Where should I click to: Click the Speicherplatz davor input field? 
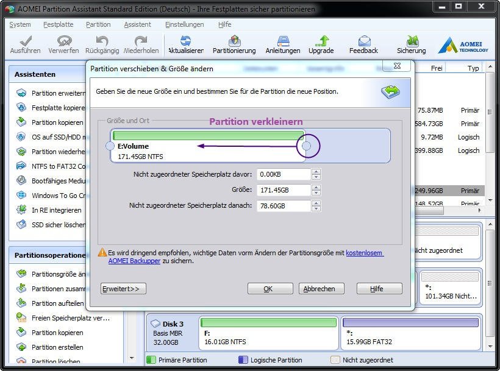pos(284,174)
